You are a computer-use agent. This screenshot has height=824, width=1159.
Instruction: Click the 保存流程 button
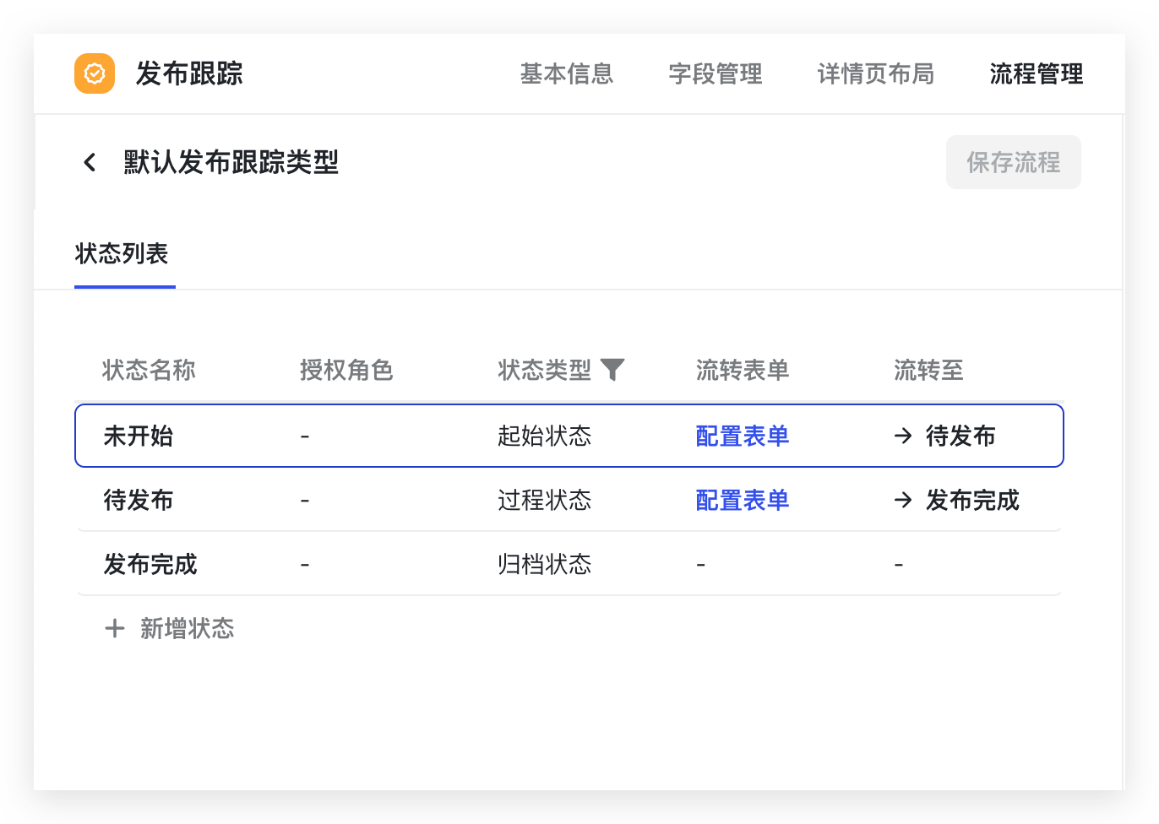point(1014,162)
